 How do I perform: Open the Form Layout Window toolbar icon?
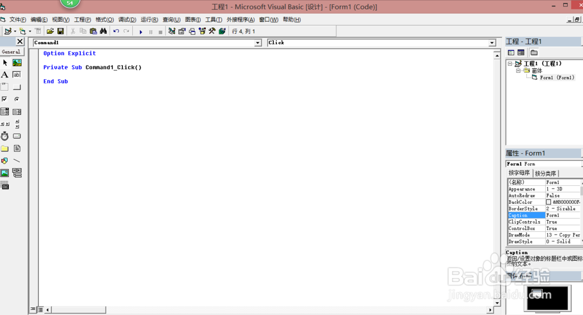click(192, 31)
